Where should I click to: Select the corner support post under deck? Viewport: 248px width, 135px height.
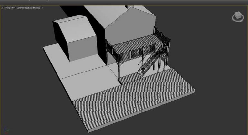119,70
